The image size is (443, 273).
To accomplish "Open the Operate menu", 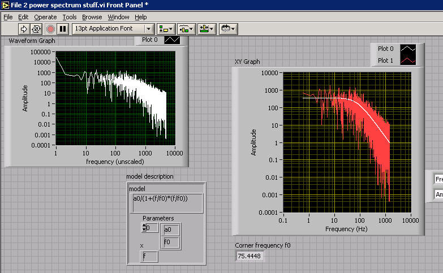I will pos(45,17).
